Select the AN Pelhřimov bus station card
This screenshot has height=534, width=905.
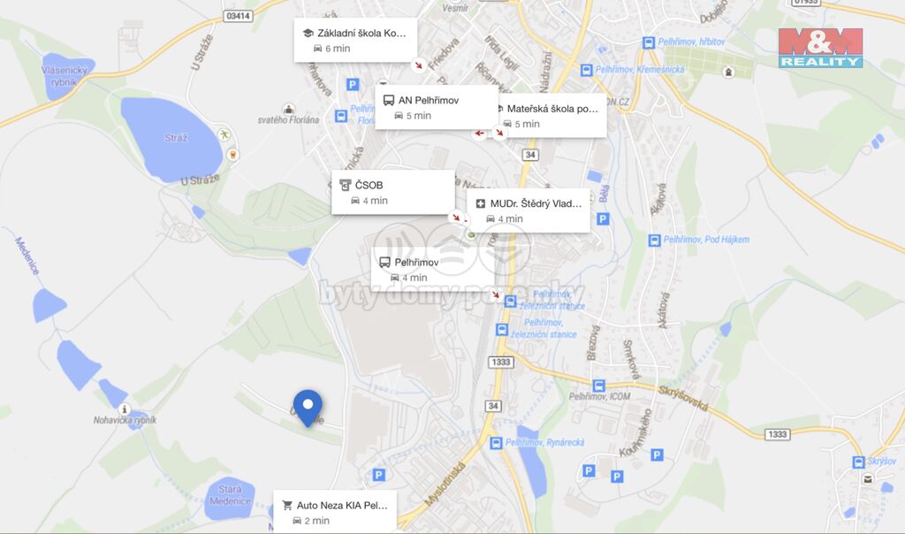click(x=437, y=107)
